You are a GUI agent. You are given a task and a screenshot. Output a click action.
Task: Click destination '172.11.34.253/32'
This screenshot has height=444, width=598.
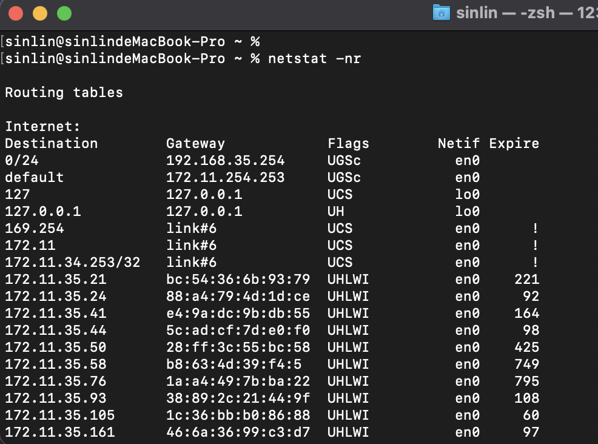point(72,262)
